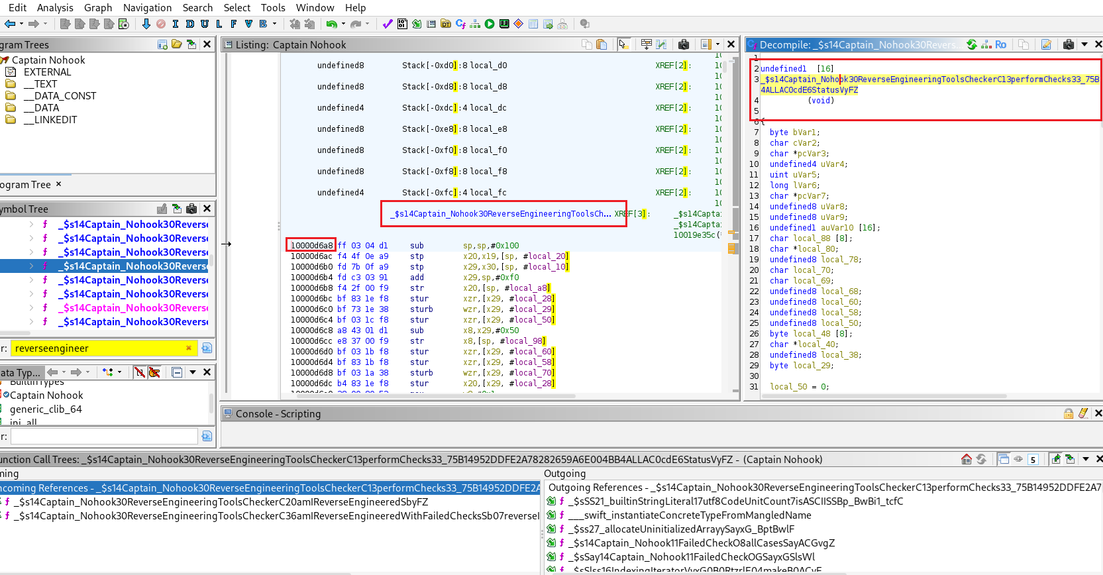Open the Decompile panel dropdown menu arrow
Viewport: 1103px width, 575px height.
click(x=1084, y=45)
